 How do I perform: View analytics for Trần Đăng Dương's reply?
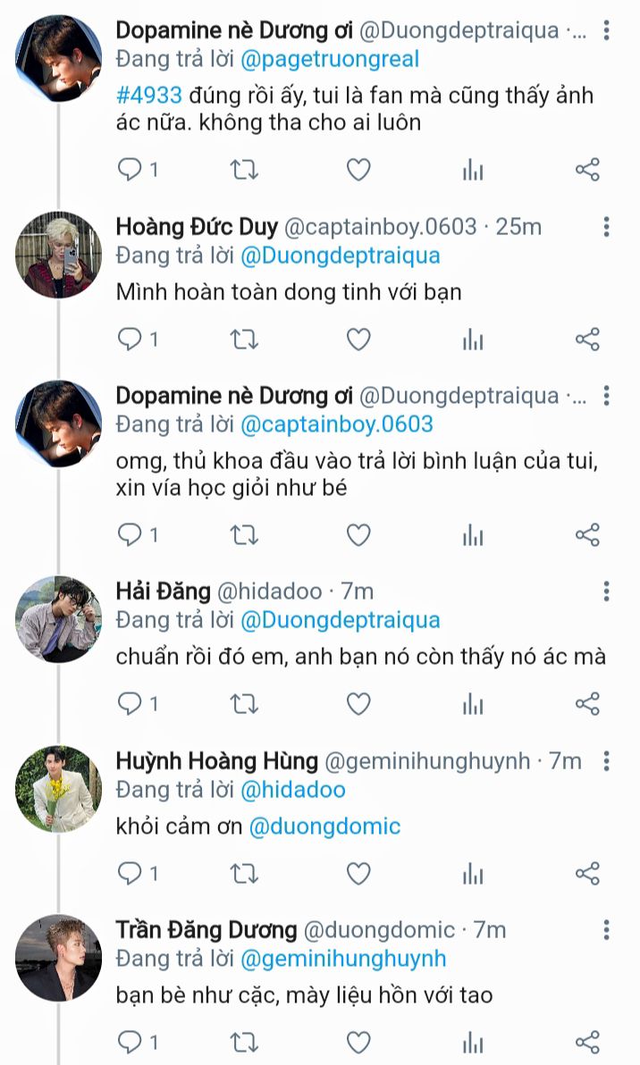[x=473, y=1042]
